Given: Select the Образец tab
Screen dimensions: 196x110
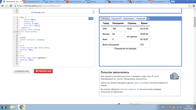Looking at the screenshot, I should tap(105, 18).
